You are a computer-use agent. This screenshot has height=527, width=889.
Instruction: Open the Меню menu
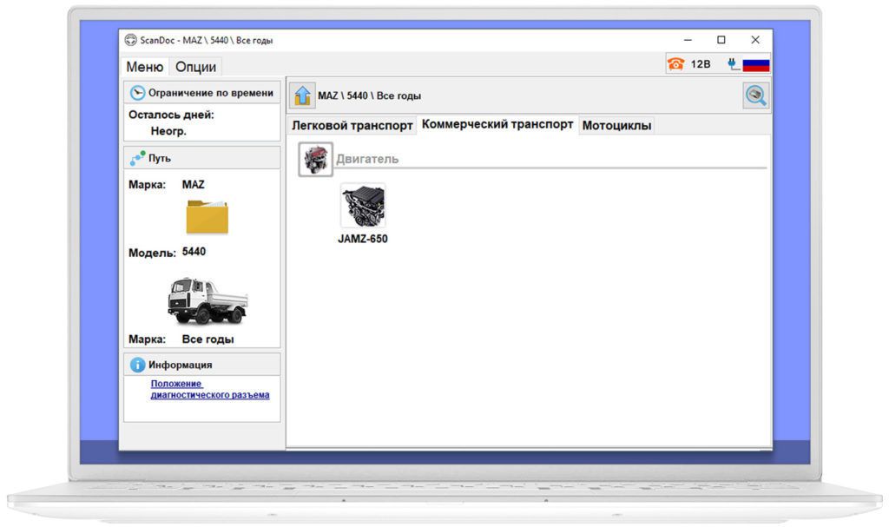point(144,67)
